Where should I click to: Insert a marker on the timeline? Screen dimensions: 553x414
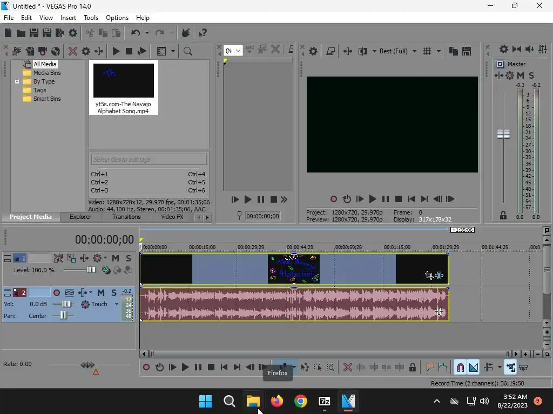430,368
